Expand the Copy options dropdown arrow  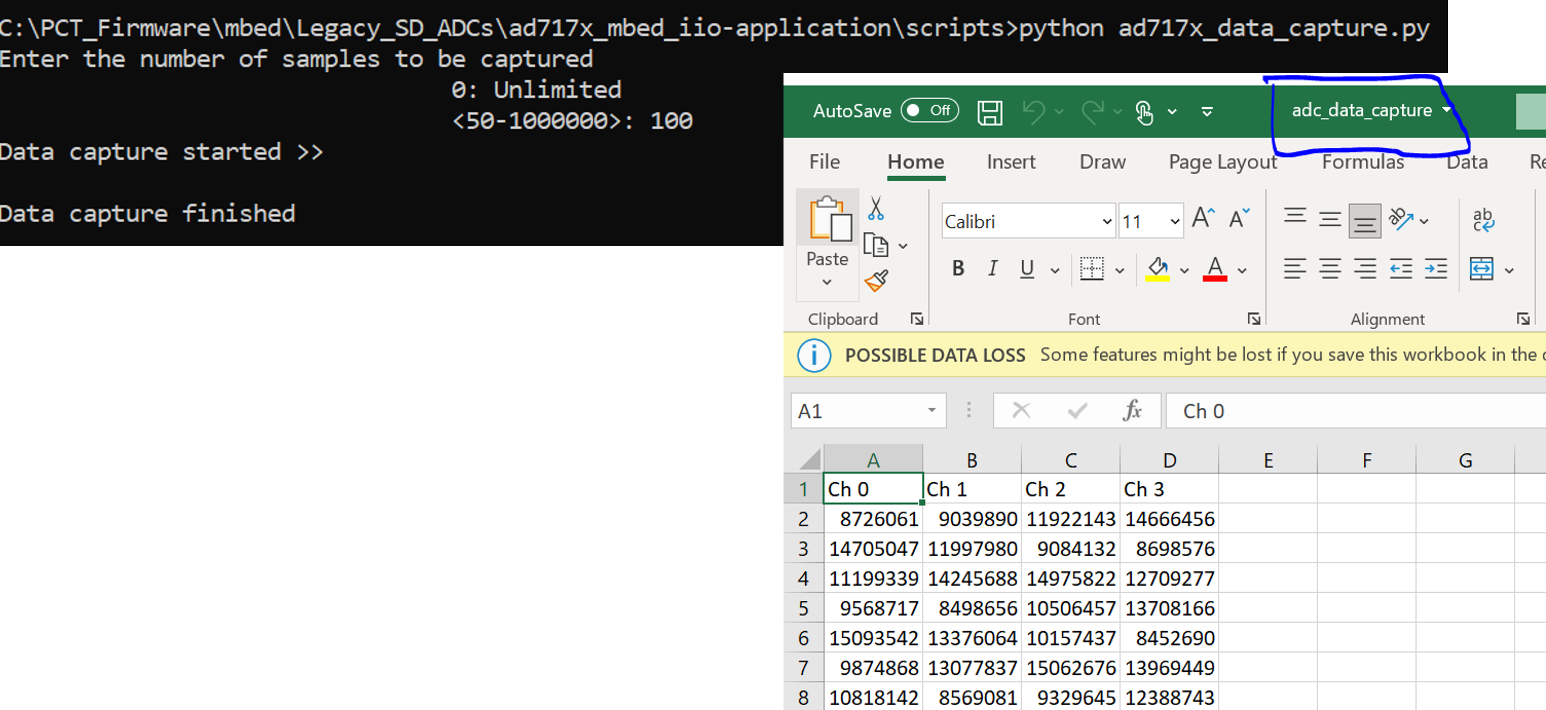coord(903,246)
